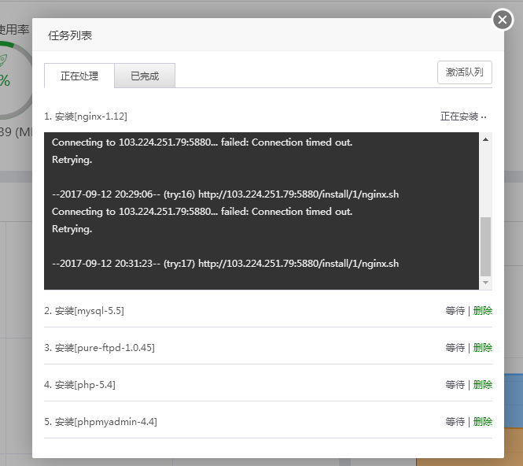Click the rocket icon in background gauge
The width and height of the screenshot is (523, 466).
pyautogui.click(x=2, y=61)
